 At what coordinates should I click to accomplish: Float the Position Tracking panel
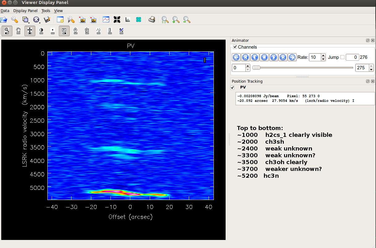pyautogui.click(x=368, y=81)
